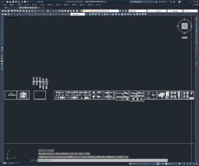
Task: Open the File menu in menu bar
Action: pyautogui.click(x=4, y=5)
